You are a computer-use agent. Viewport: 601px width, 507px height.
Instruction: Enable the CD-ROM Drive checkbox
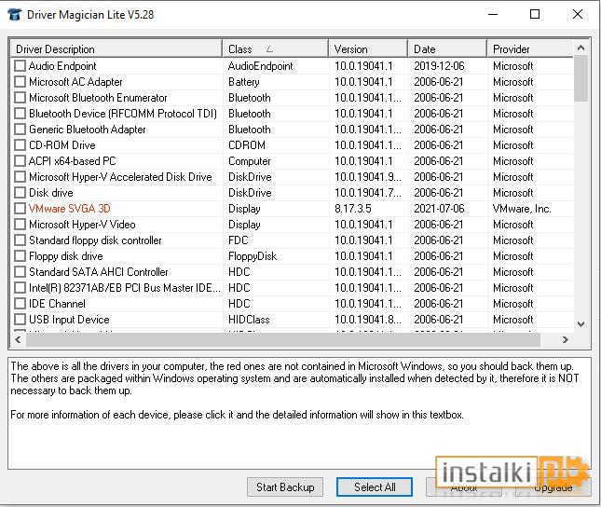(x=20, y=145)
